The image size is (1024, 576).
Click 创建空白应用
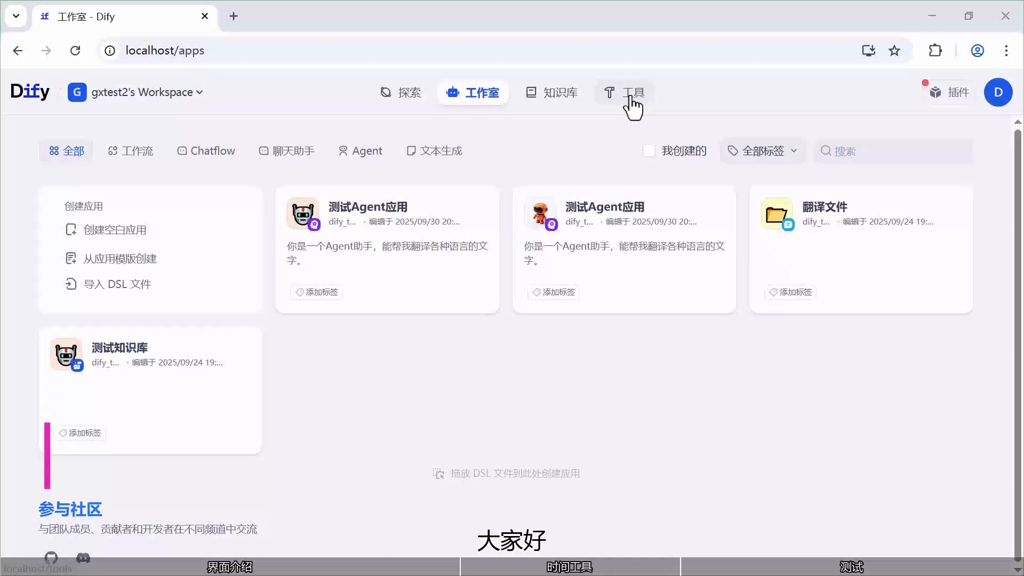pos(106,230)
